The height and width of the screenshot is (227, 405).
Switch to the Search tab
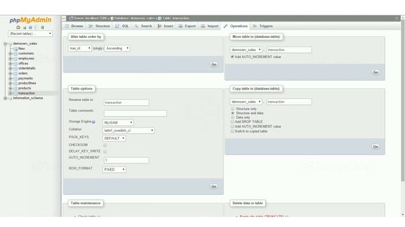[143, 26]
